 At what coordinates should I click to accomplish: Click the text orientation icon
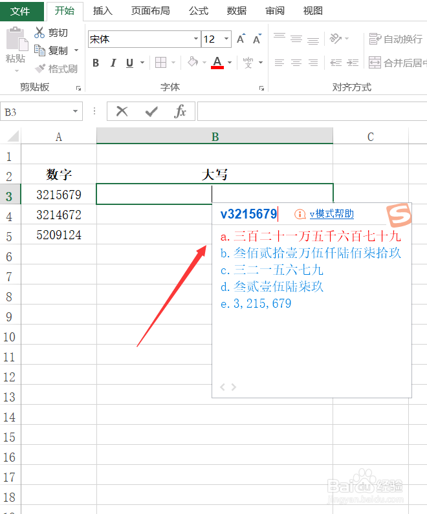pyautogui.click(x=336, y=39)
